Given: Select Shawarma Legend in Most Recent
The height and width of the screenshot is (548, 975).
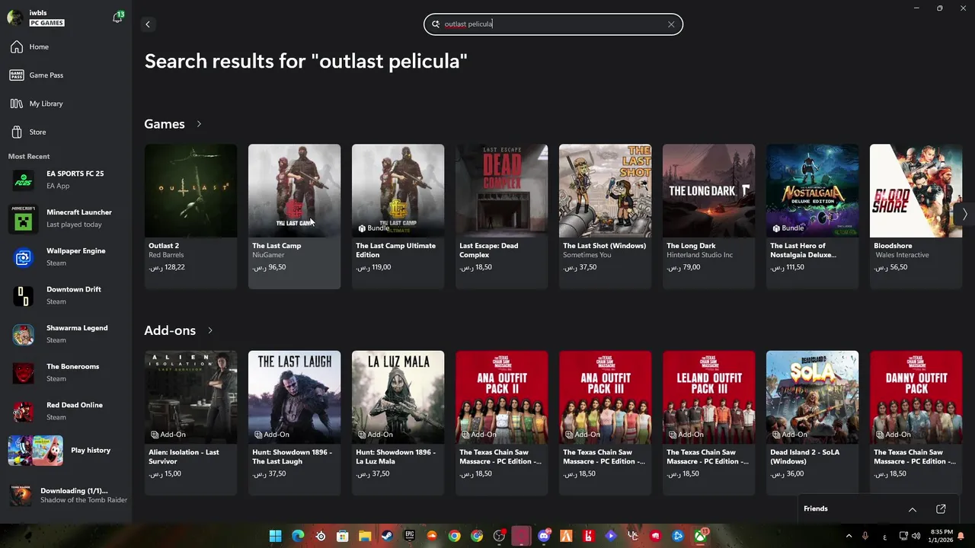Looking at the screenshot, I should pos(66,334).
